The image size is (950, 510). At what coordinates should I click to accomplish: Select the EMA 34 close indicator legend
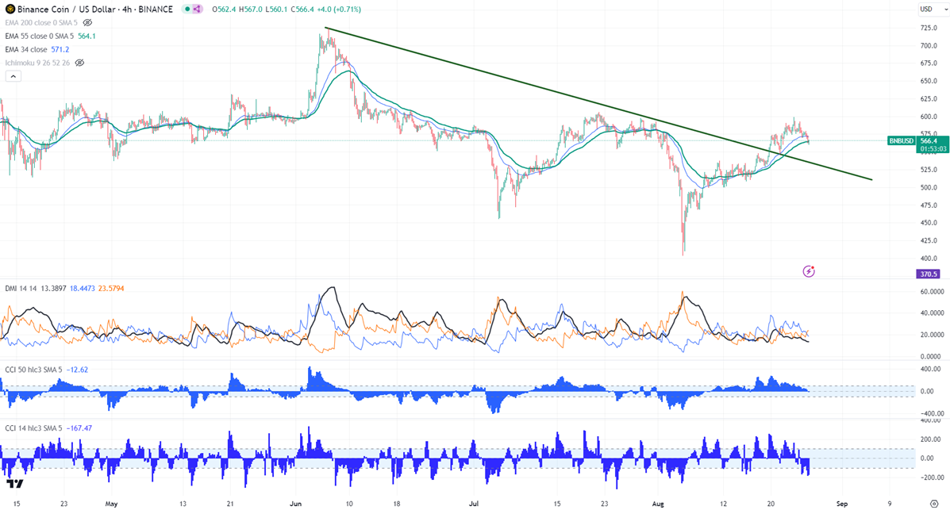click(x=26, y=49)
